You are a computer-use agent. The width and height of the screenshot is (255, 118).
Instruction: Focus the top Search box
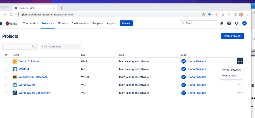point(198,23)
